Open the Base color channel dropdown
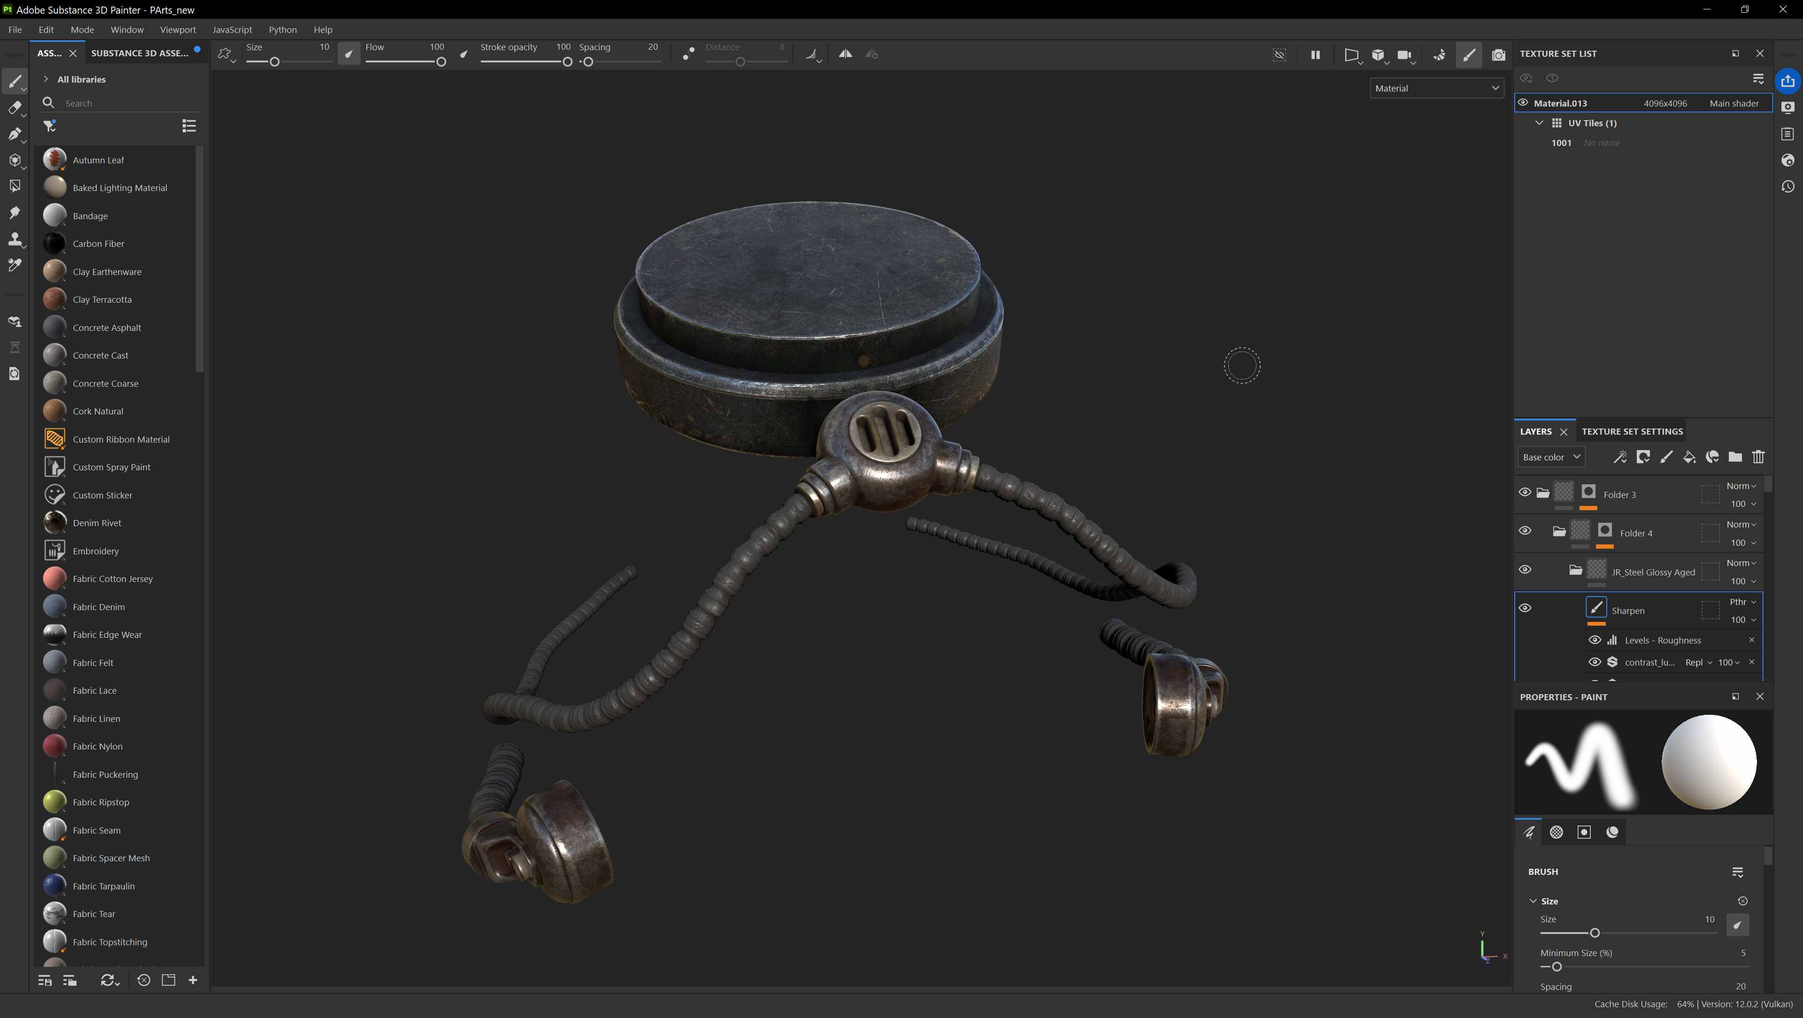Viewport: 1803px width, 1018px height. point(1551,457)
